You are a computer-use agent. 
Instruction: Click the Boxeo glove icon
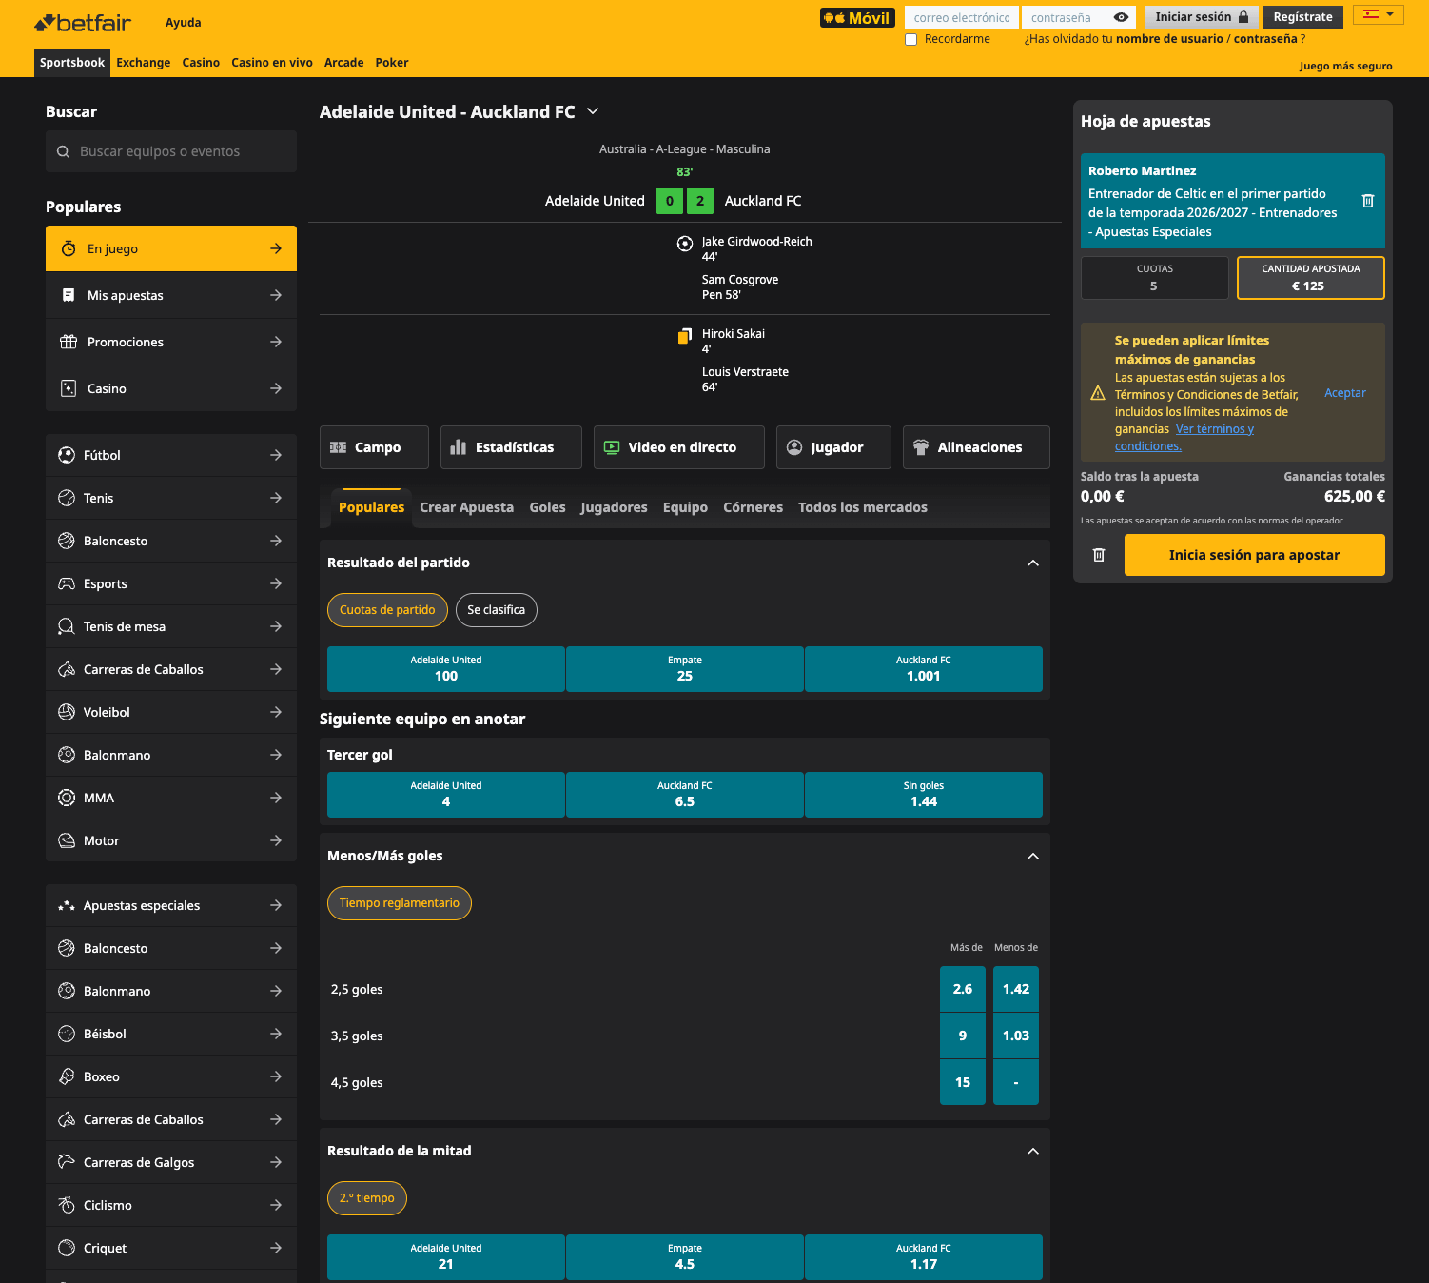67,1076
